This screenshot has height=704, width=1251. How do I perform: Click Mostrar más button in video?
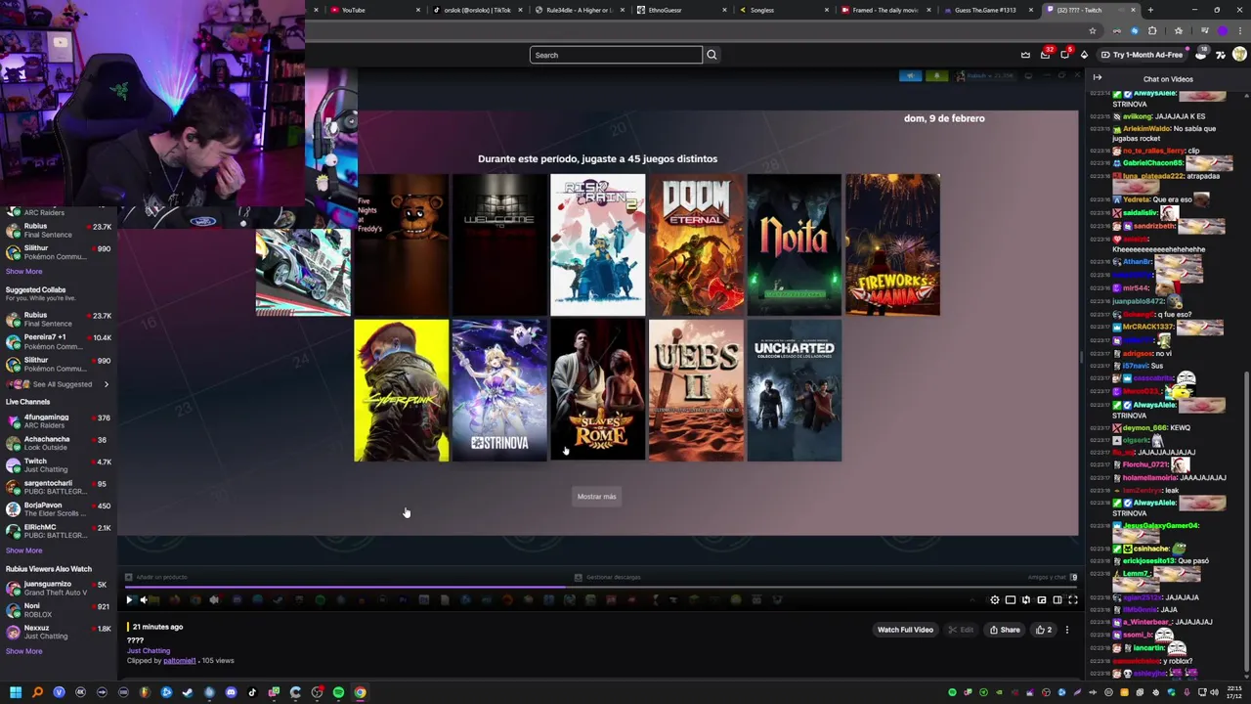click(596, 497)
